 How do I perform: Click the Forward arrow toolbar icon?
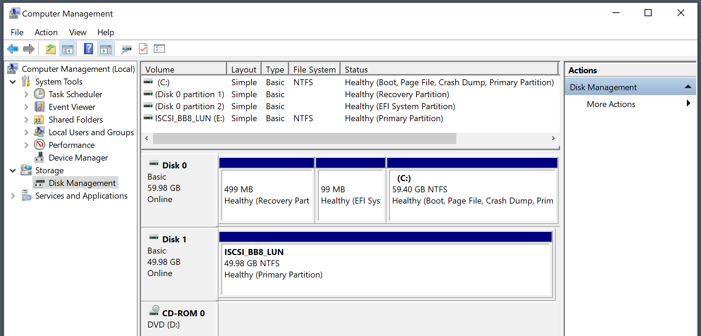pyautogui.click(x=29, y=49)
